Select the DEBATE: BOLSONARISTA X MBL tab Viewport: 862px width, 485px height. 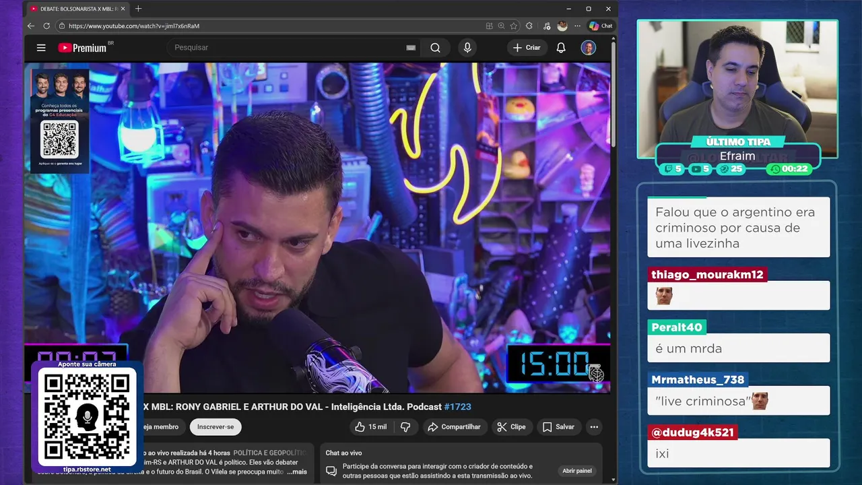pos(77,9)
